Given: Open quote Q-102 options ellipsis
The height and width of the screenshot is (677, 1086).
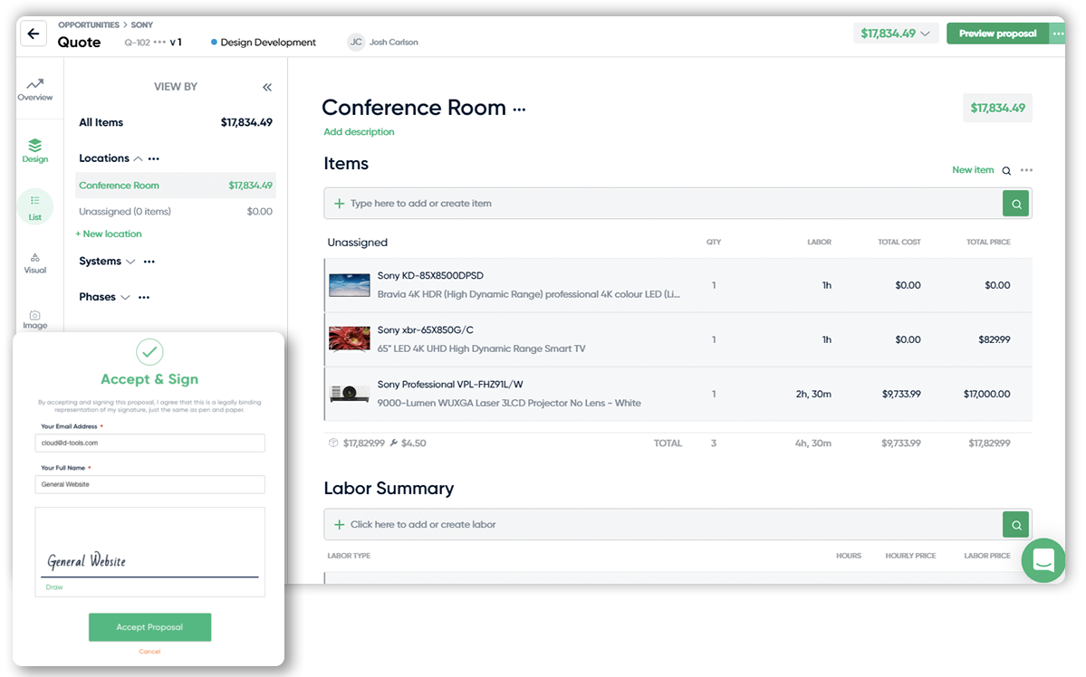Looking at the screenshot, I should pyautogui.click(x=159, y=43).
